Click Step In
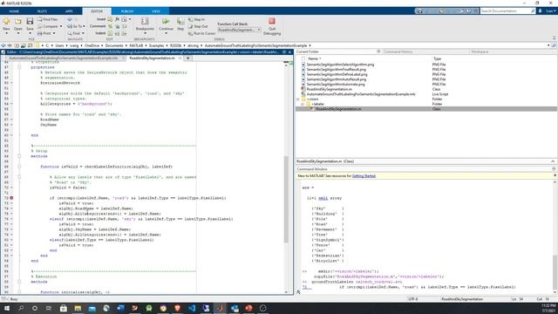558x314 pixels. coord(196,19)
